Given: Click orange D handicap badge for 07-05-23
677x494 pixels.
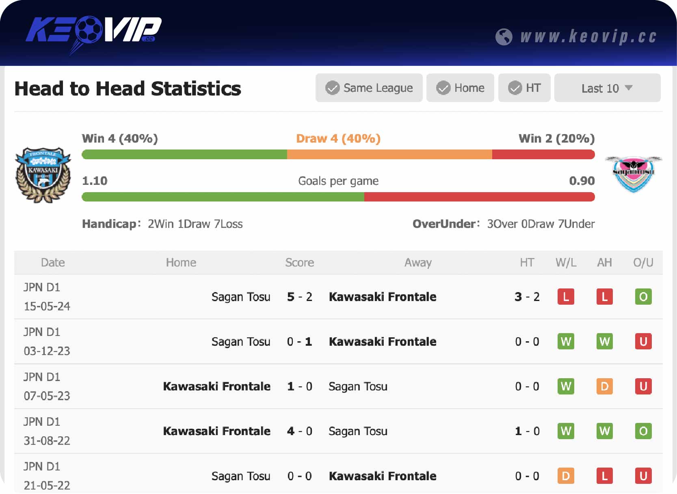Looking at the screenshot, I should [604, 386].
